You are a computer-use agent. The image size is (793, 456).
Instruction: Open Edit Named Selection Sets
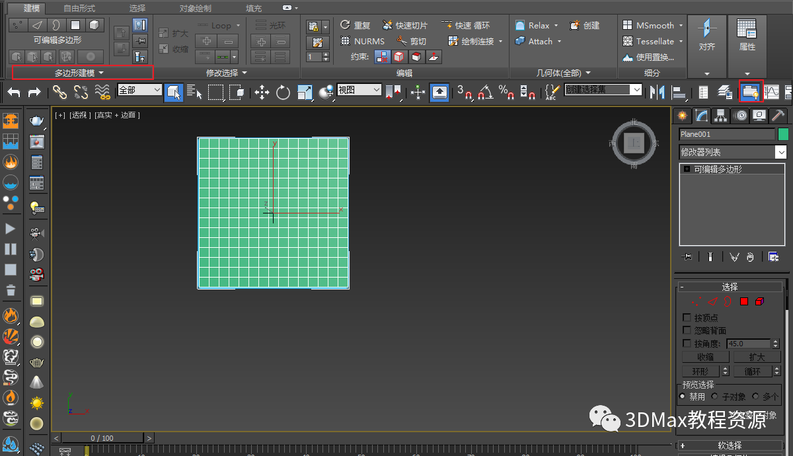coord(552,93)
